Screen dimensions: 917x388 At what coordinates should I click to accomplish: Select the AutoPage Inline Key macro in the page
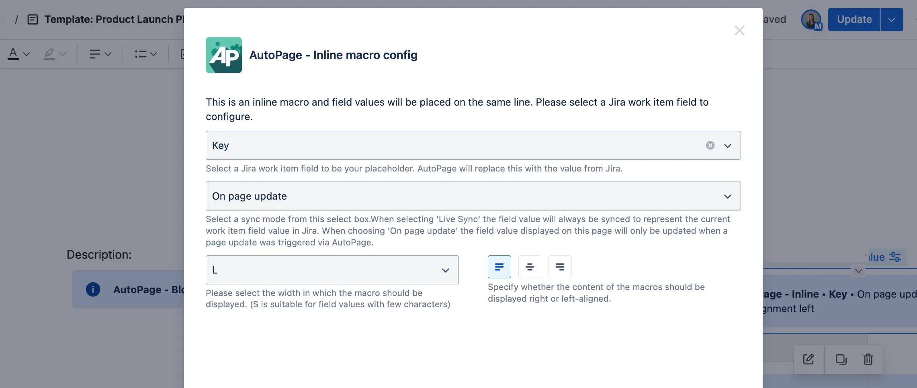point(840,301)
